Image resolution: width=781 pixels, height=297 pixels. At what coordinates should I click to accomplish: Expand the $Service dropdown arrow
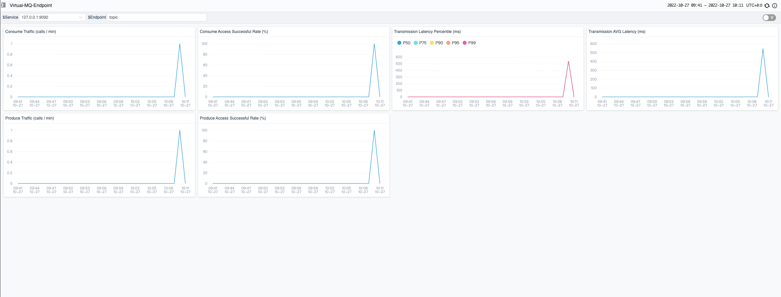tap(81, 17)
